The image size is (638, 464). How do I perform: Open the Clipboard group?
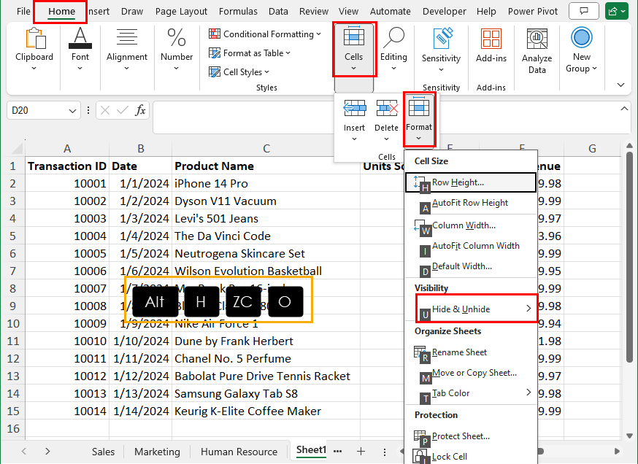34,49
